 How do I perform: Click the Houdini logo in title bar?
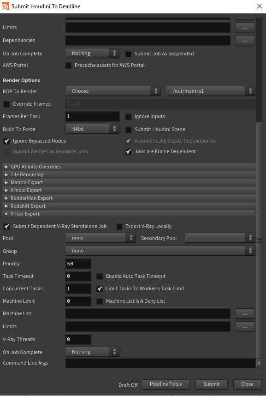tap(5, 6)
